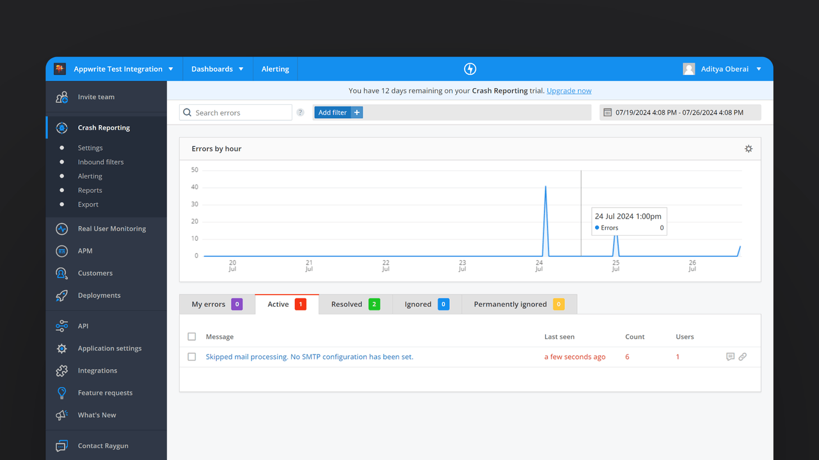Viewport: 819px width, 460px height.
Task: Open Alerting under Crash Reporting
Action: click(x=90, y=176)
